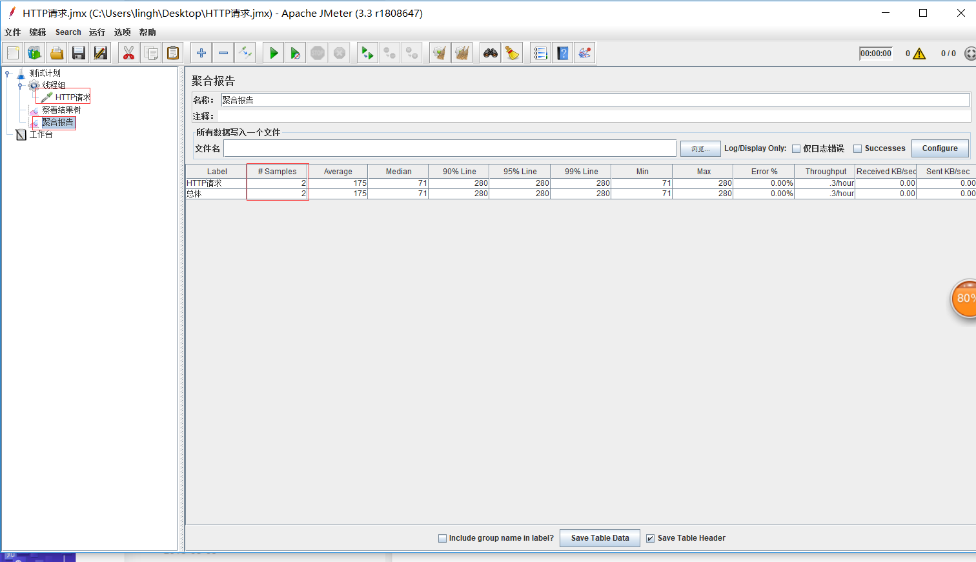Shut down all remote engines icon
The image size is (976, 562).
point(412,53)
